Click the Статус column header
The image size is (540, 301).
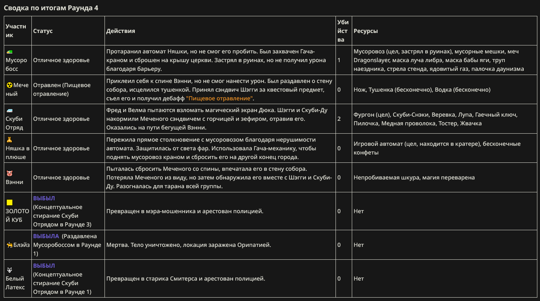tap(43, 31)
